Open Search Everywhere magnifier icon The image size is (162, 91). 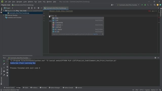point(155,5)
